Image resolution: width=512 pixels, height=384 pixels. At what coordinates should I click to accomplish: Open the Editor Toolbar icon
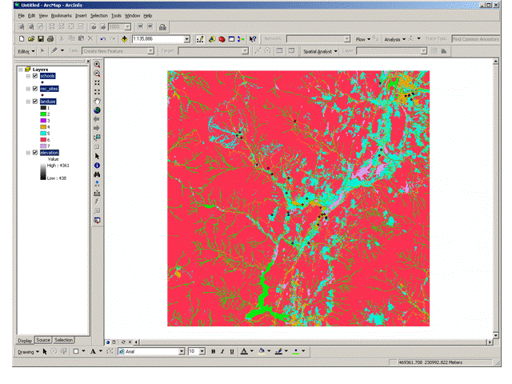(200, 39)
